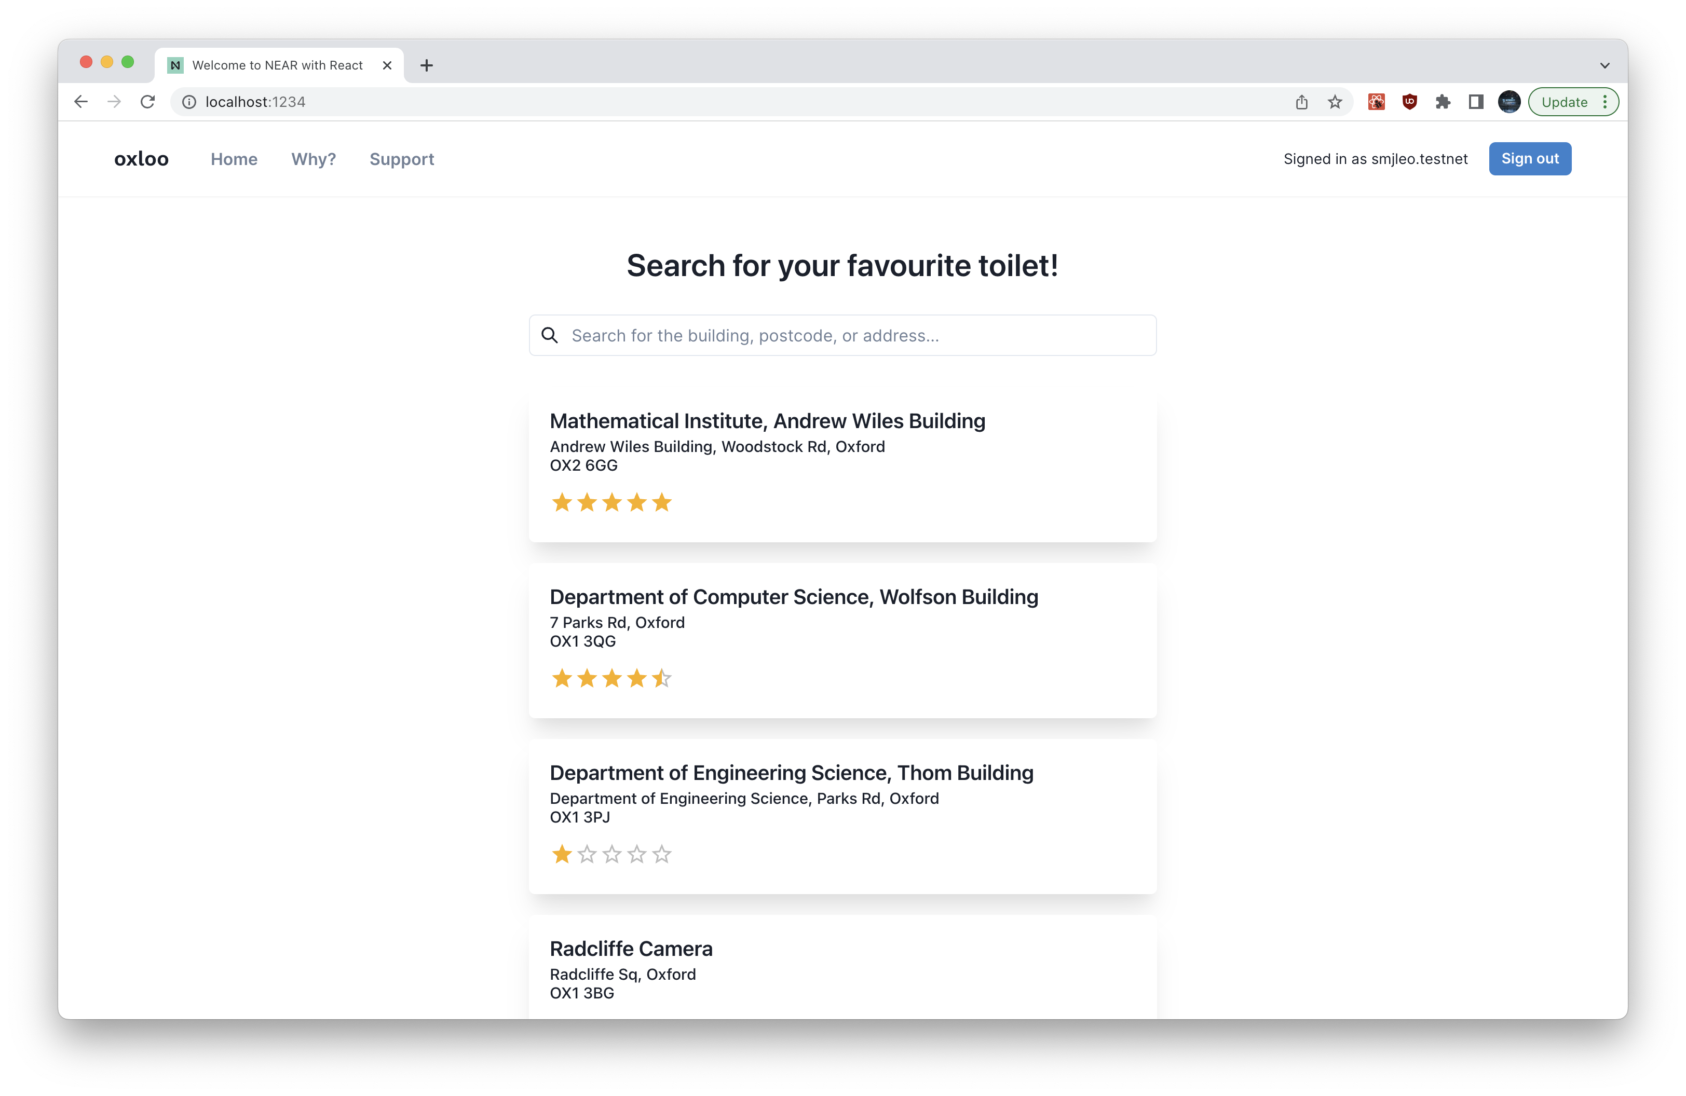Open the Support nav link
Screen dimensions: 1686x1096
click(402, 159)
